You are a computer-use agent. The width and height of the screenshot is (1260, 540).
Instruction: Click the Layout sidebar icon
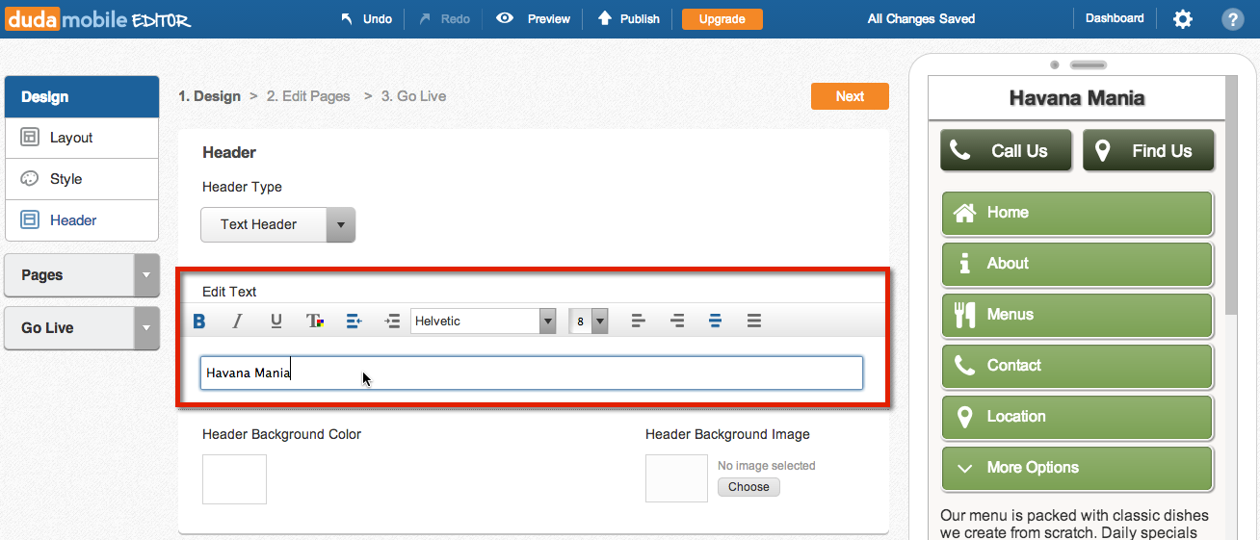point(30,138)
